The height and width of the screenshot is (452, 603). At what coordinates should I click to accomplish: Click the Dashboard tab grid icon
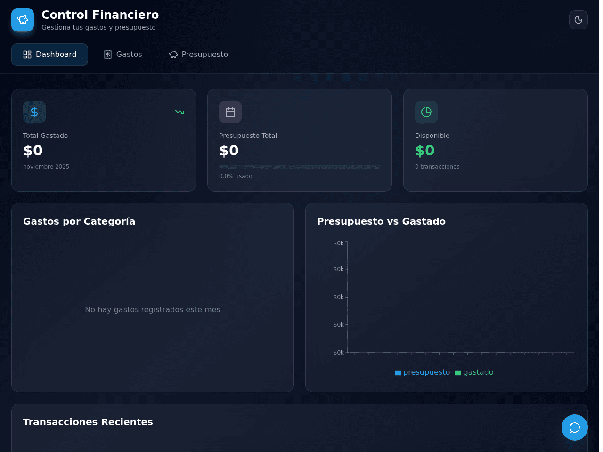click(x=27, y=55)
